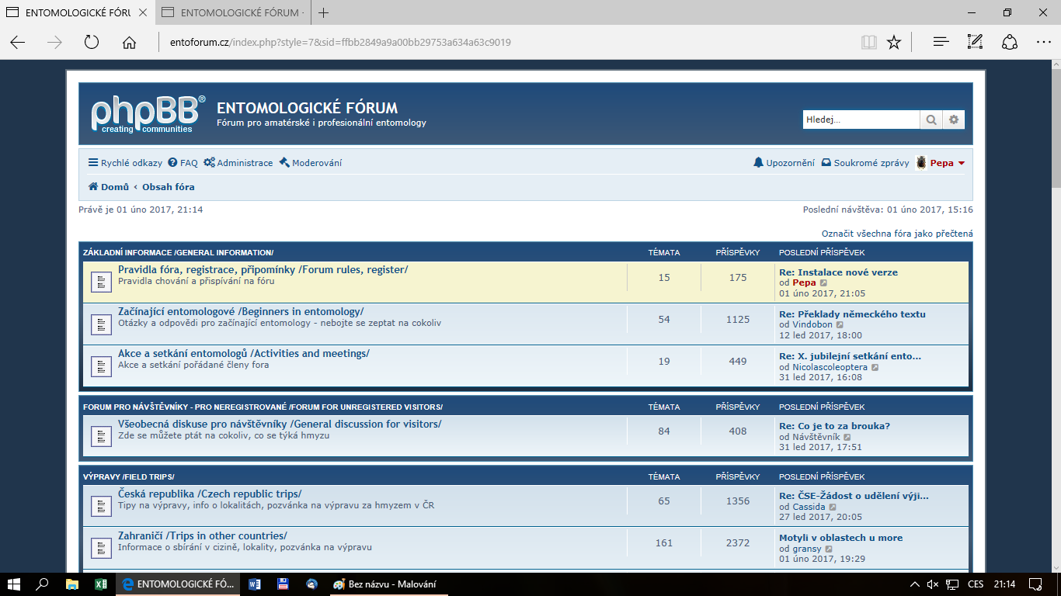Viewport: 1061px width, 596px height.
Task: Click the Hledej search input field
Action: tap(861, 120)
